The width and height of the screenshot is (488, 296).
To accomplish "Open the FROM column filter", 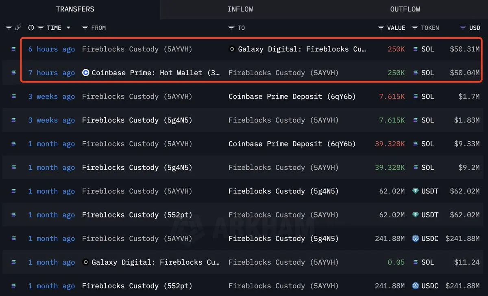I will [85, 28].
